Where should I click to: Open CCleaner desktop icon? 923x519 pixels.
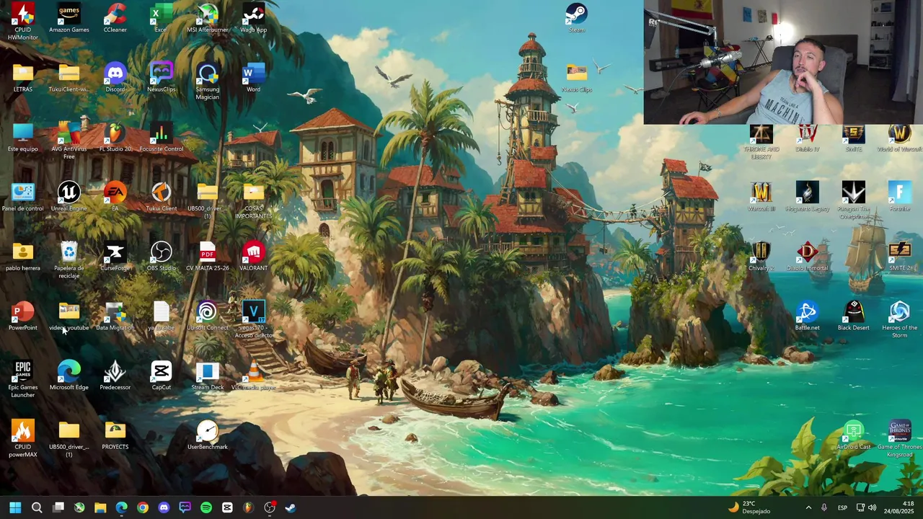(x=115, y=19)
